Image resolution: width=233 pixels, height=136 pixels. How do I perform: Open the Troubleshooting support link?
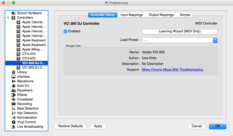tap(191, 70)
